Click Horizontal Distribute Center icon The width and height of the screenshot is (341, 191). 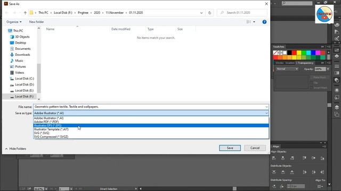pyautogui.click(x=314, y=172)
